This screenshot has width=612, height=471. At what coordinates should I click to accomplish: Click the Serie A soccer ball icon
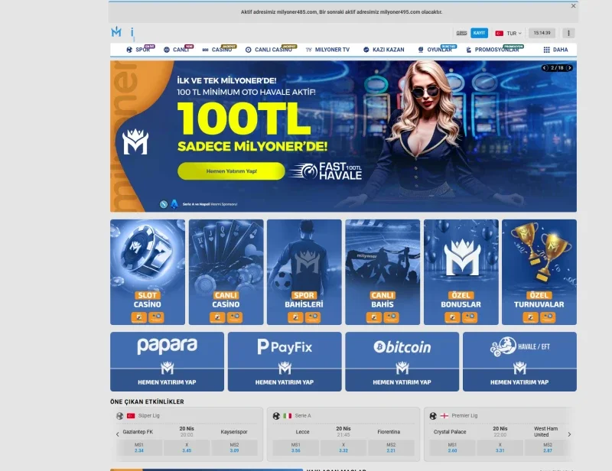[x=276, y=416]
